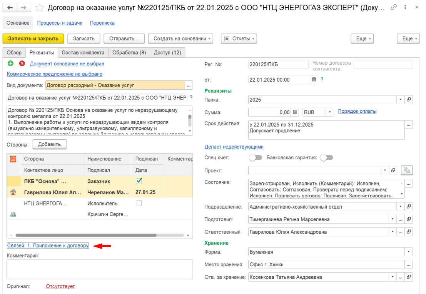Image resolution: width=426 pixels, height=294 pixels.
Task: Click the copy icon beside Проект field
Action: coord(407,170)
